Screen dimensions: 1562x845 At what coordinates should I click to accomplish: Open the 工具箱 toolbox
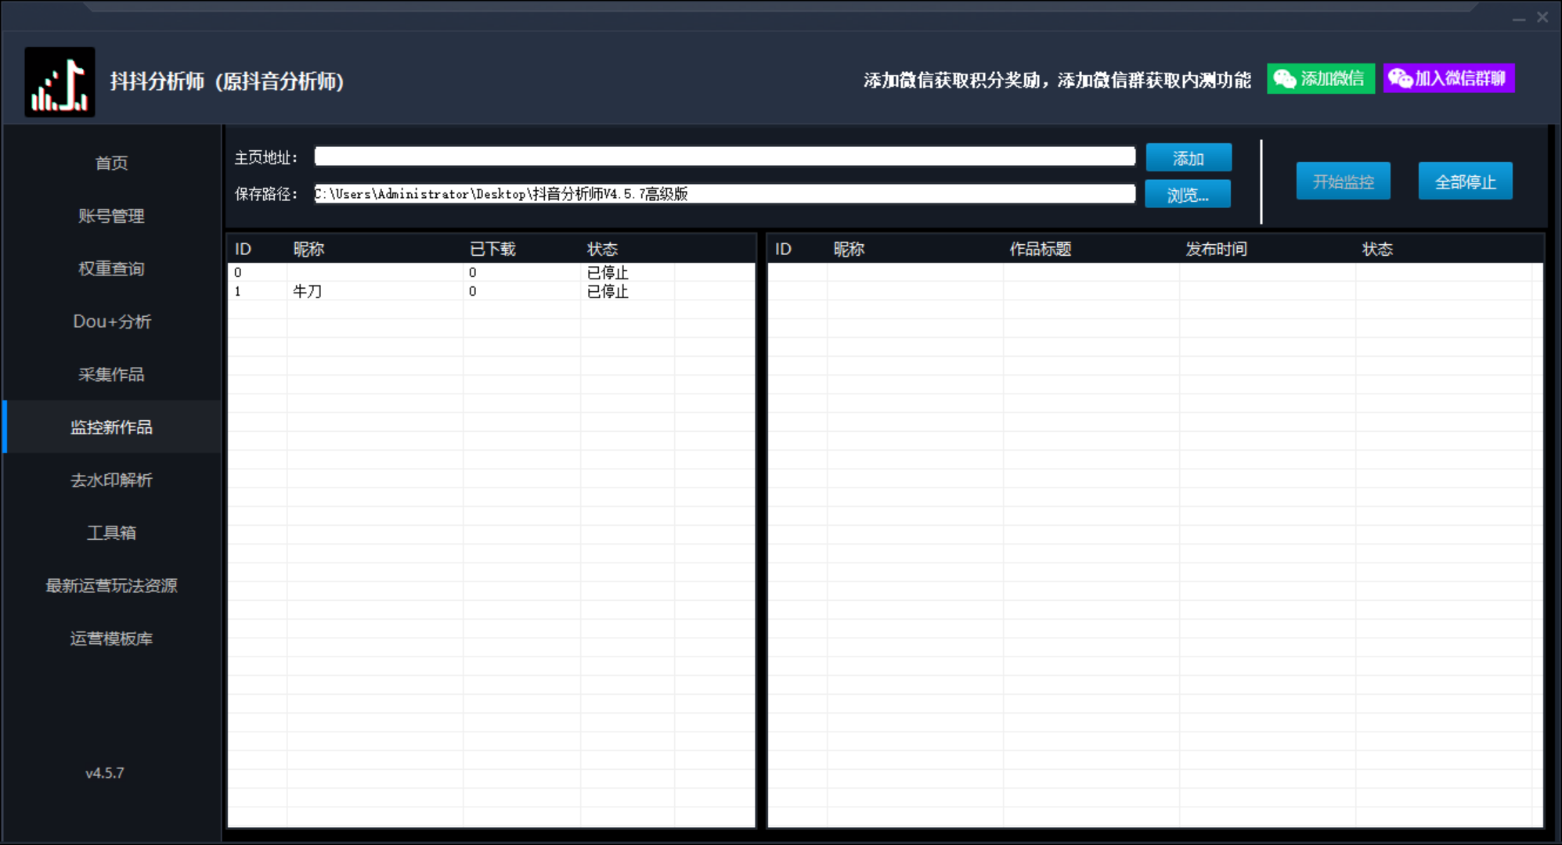111,533
